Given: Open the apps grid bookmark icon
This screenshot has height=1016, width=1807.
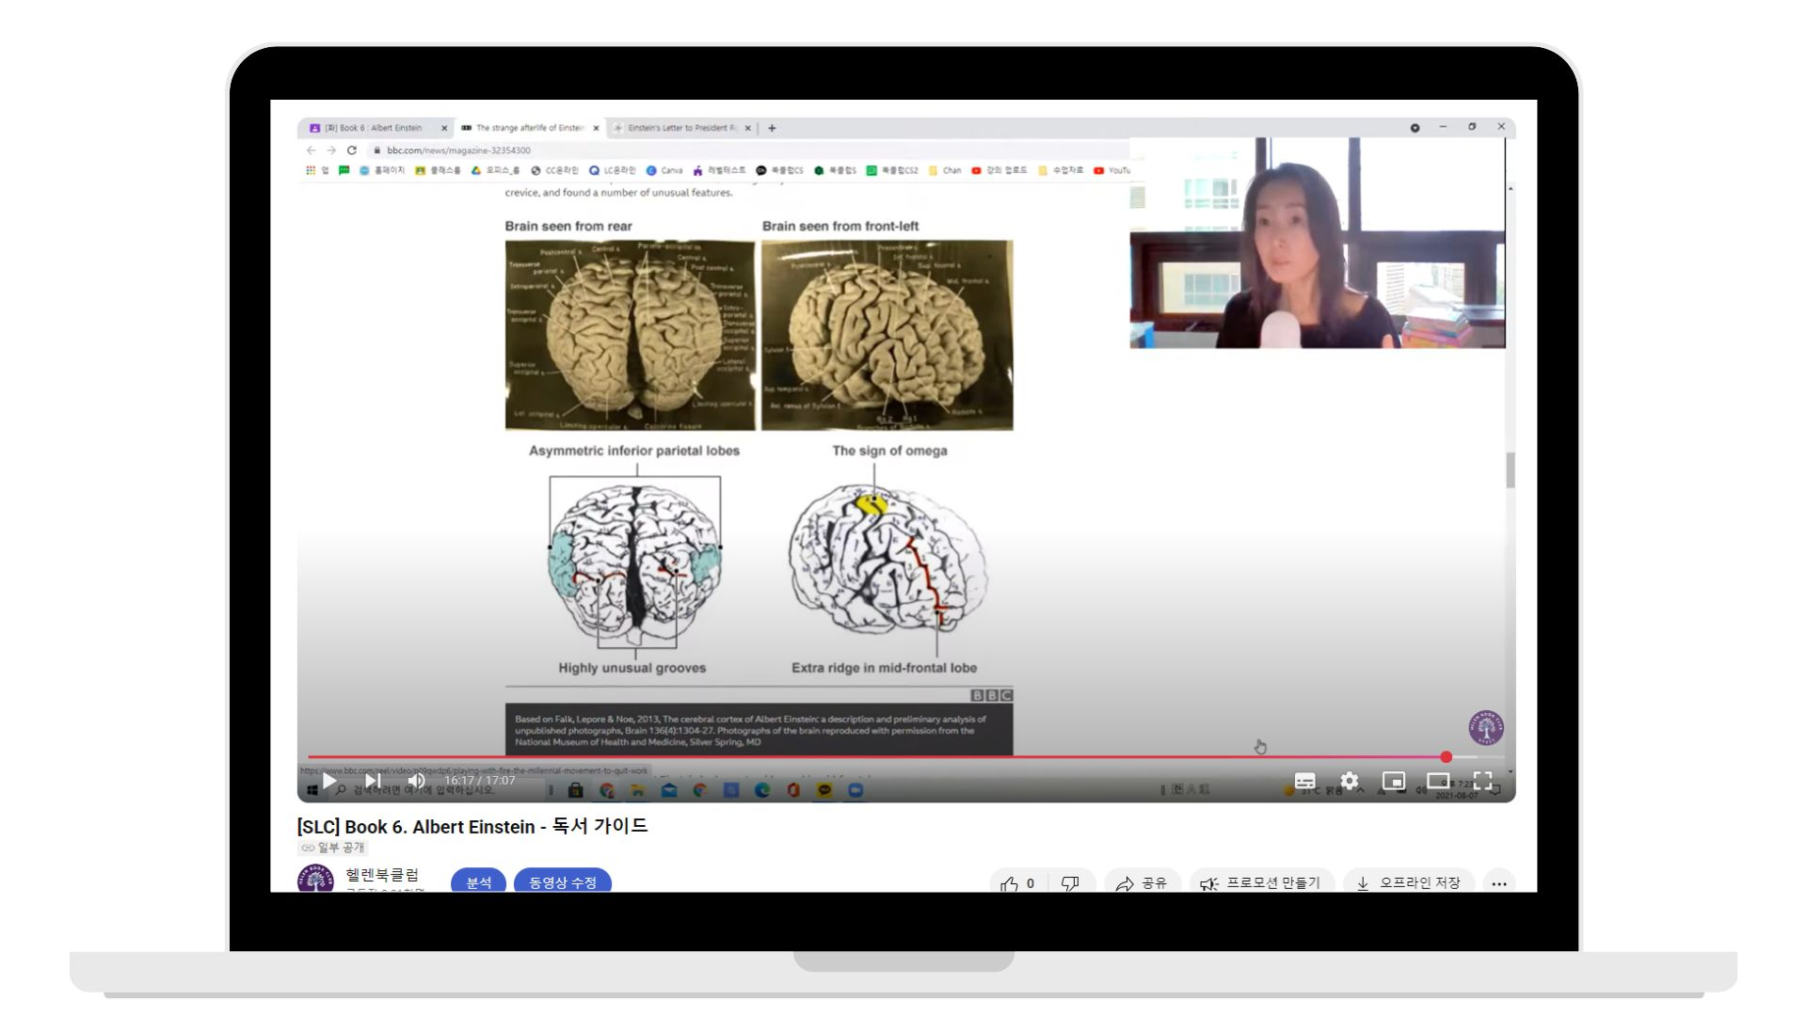Looking at the screenshot, I should [x=311, y=170].
